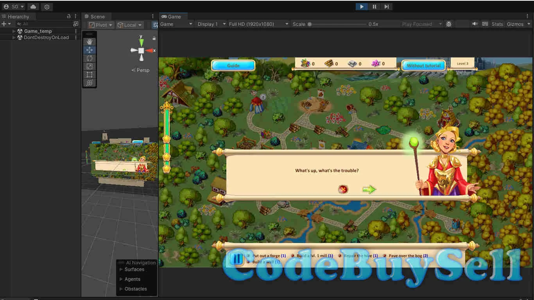
Task: Expand the Surfaces section in AI Navigation
Action: coord(121,270)
